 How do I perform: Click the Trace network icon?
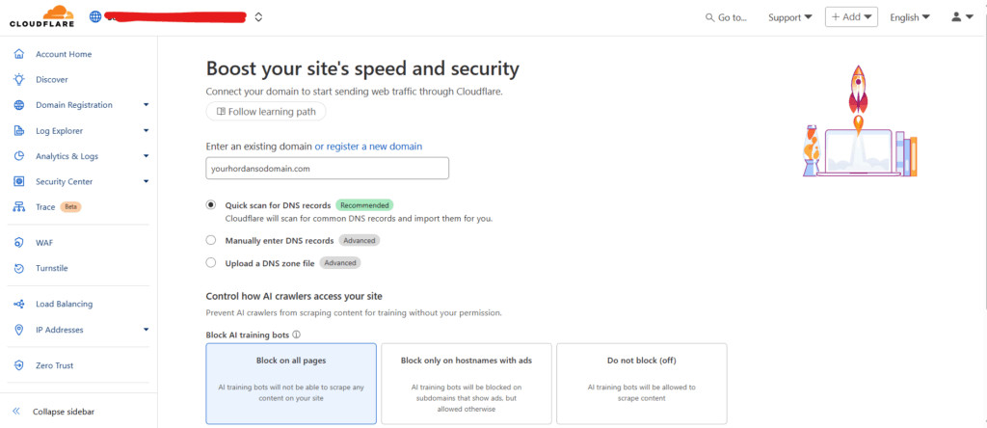click(x=19, y=206)
